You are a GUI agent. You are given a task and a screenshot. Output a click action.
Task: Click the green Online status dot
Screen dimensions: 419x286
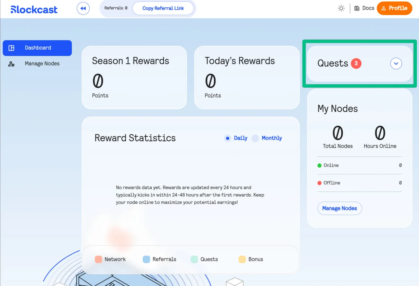pyautogui.click(x=319, y=166)
